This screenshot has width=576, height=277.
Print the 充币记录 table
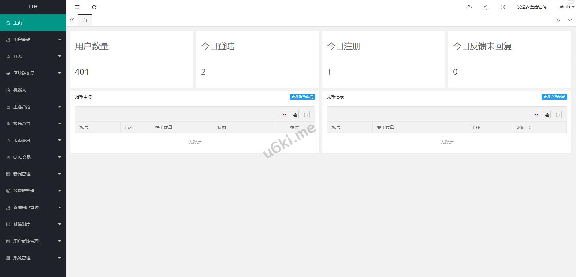(558, 115)
